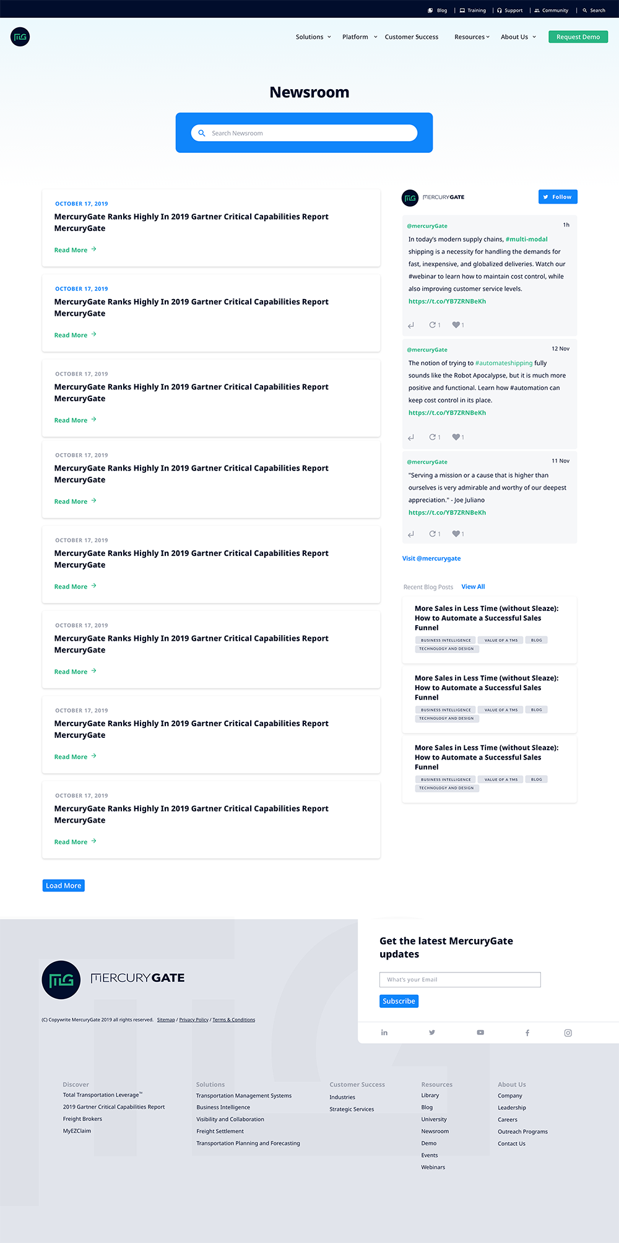Click the Blog icon in the top utility bar

(430, 11)
